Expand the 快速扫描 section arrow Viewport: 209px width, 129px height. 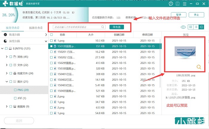coord(46,35)
